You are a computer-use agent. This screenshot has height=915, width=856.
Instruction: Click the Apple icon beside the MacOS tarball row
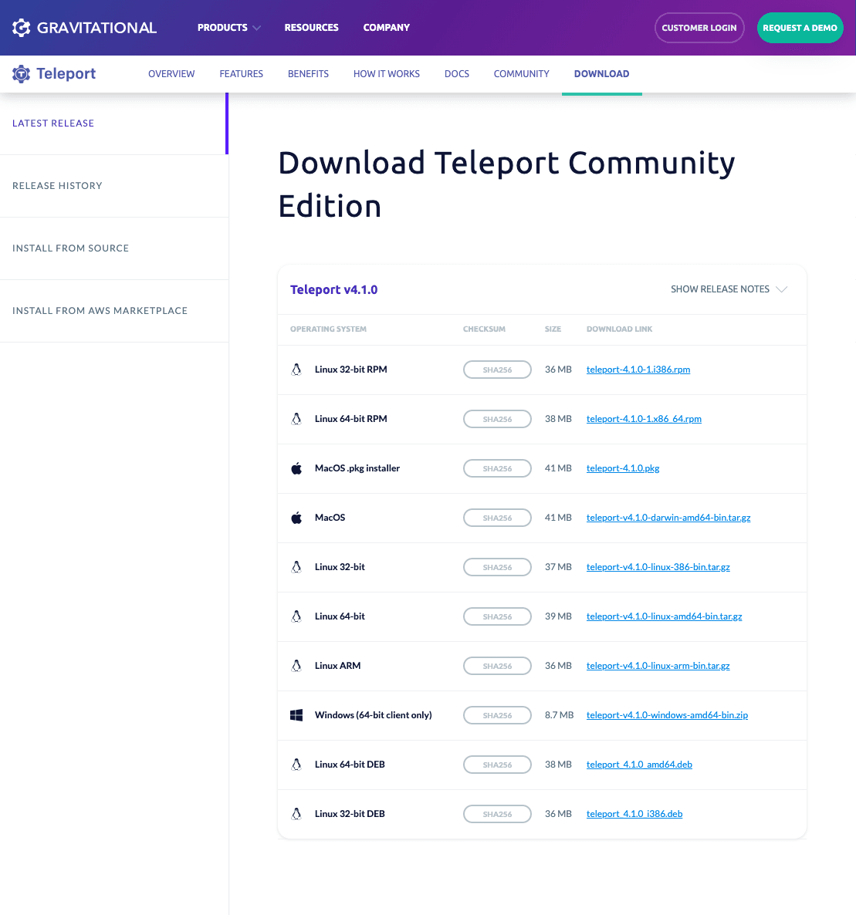tap(296, 518)
